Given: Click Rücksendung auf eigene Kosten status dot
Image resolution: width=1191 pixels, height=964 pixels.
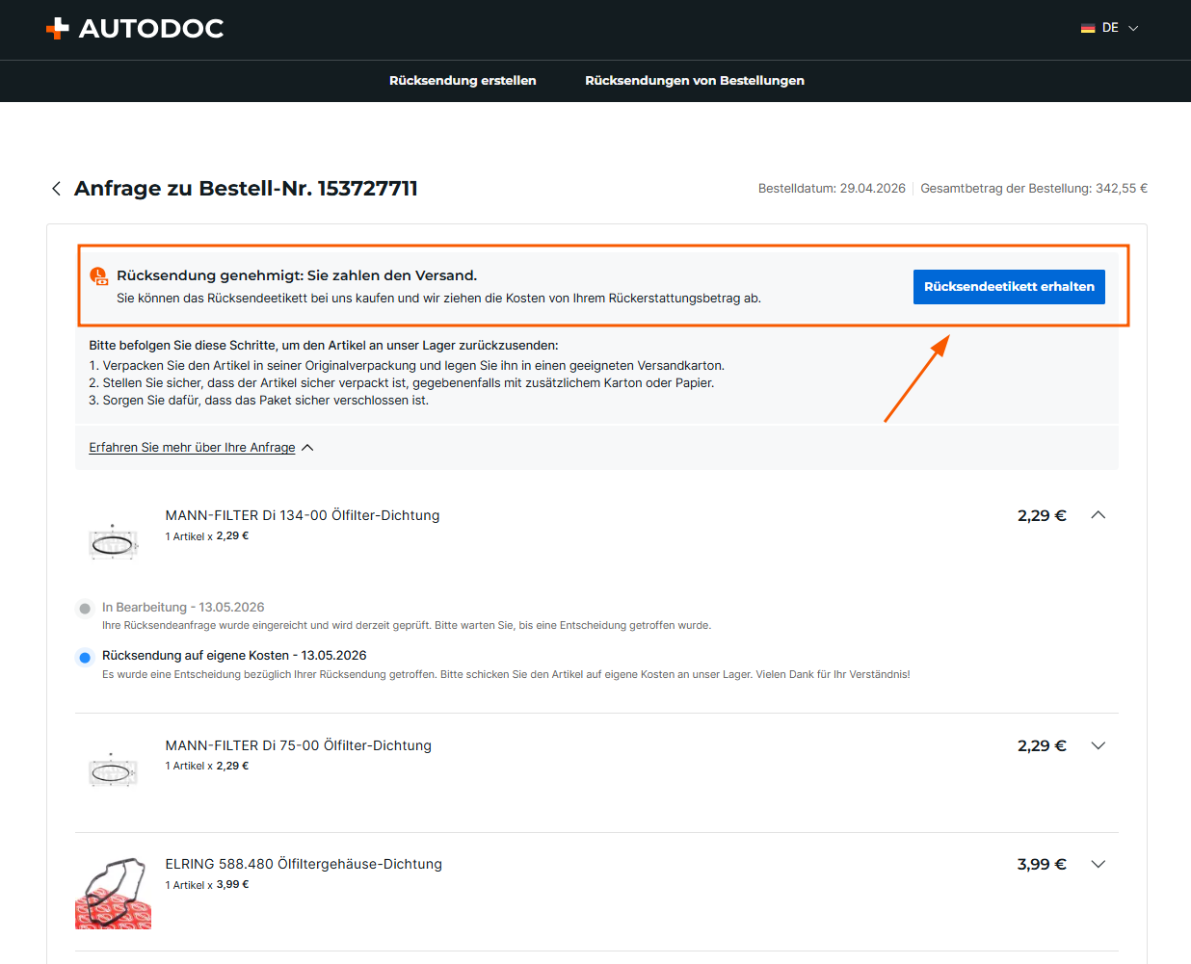Looking at the screenshot, I should (85, 657).
